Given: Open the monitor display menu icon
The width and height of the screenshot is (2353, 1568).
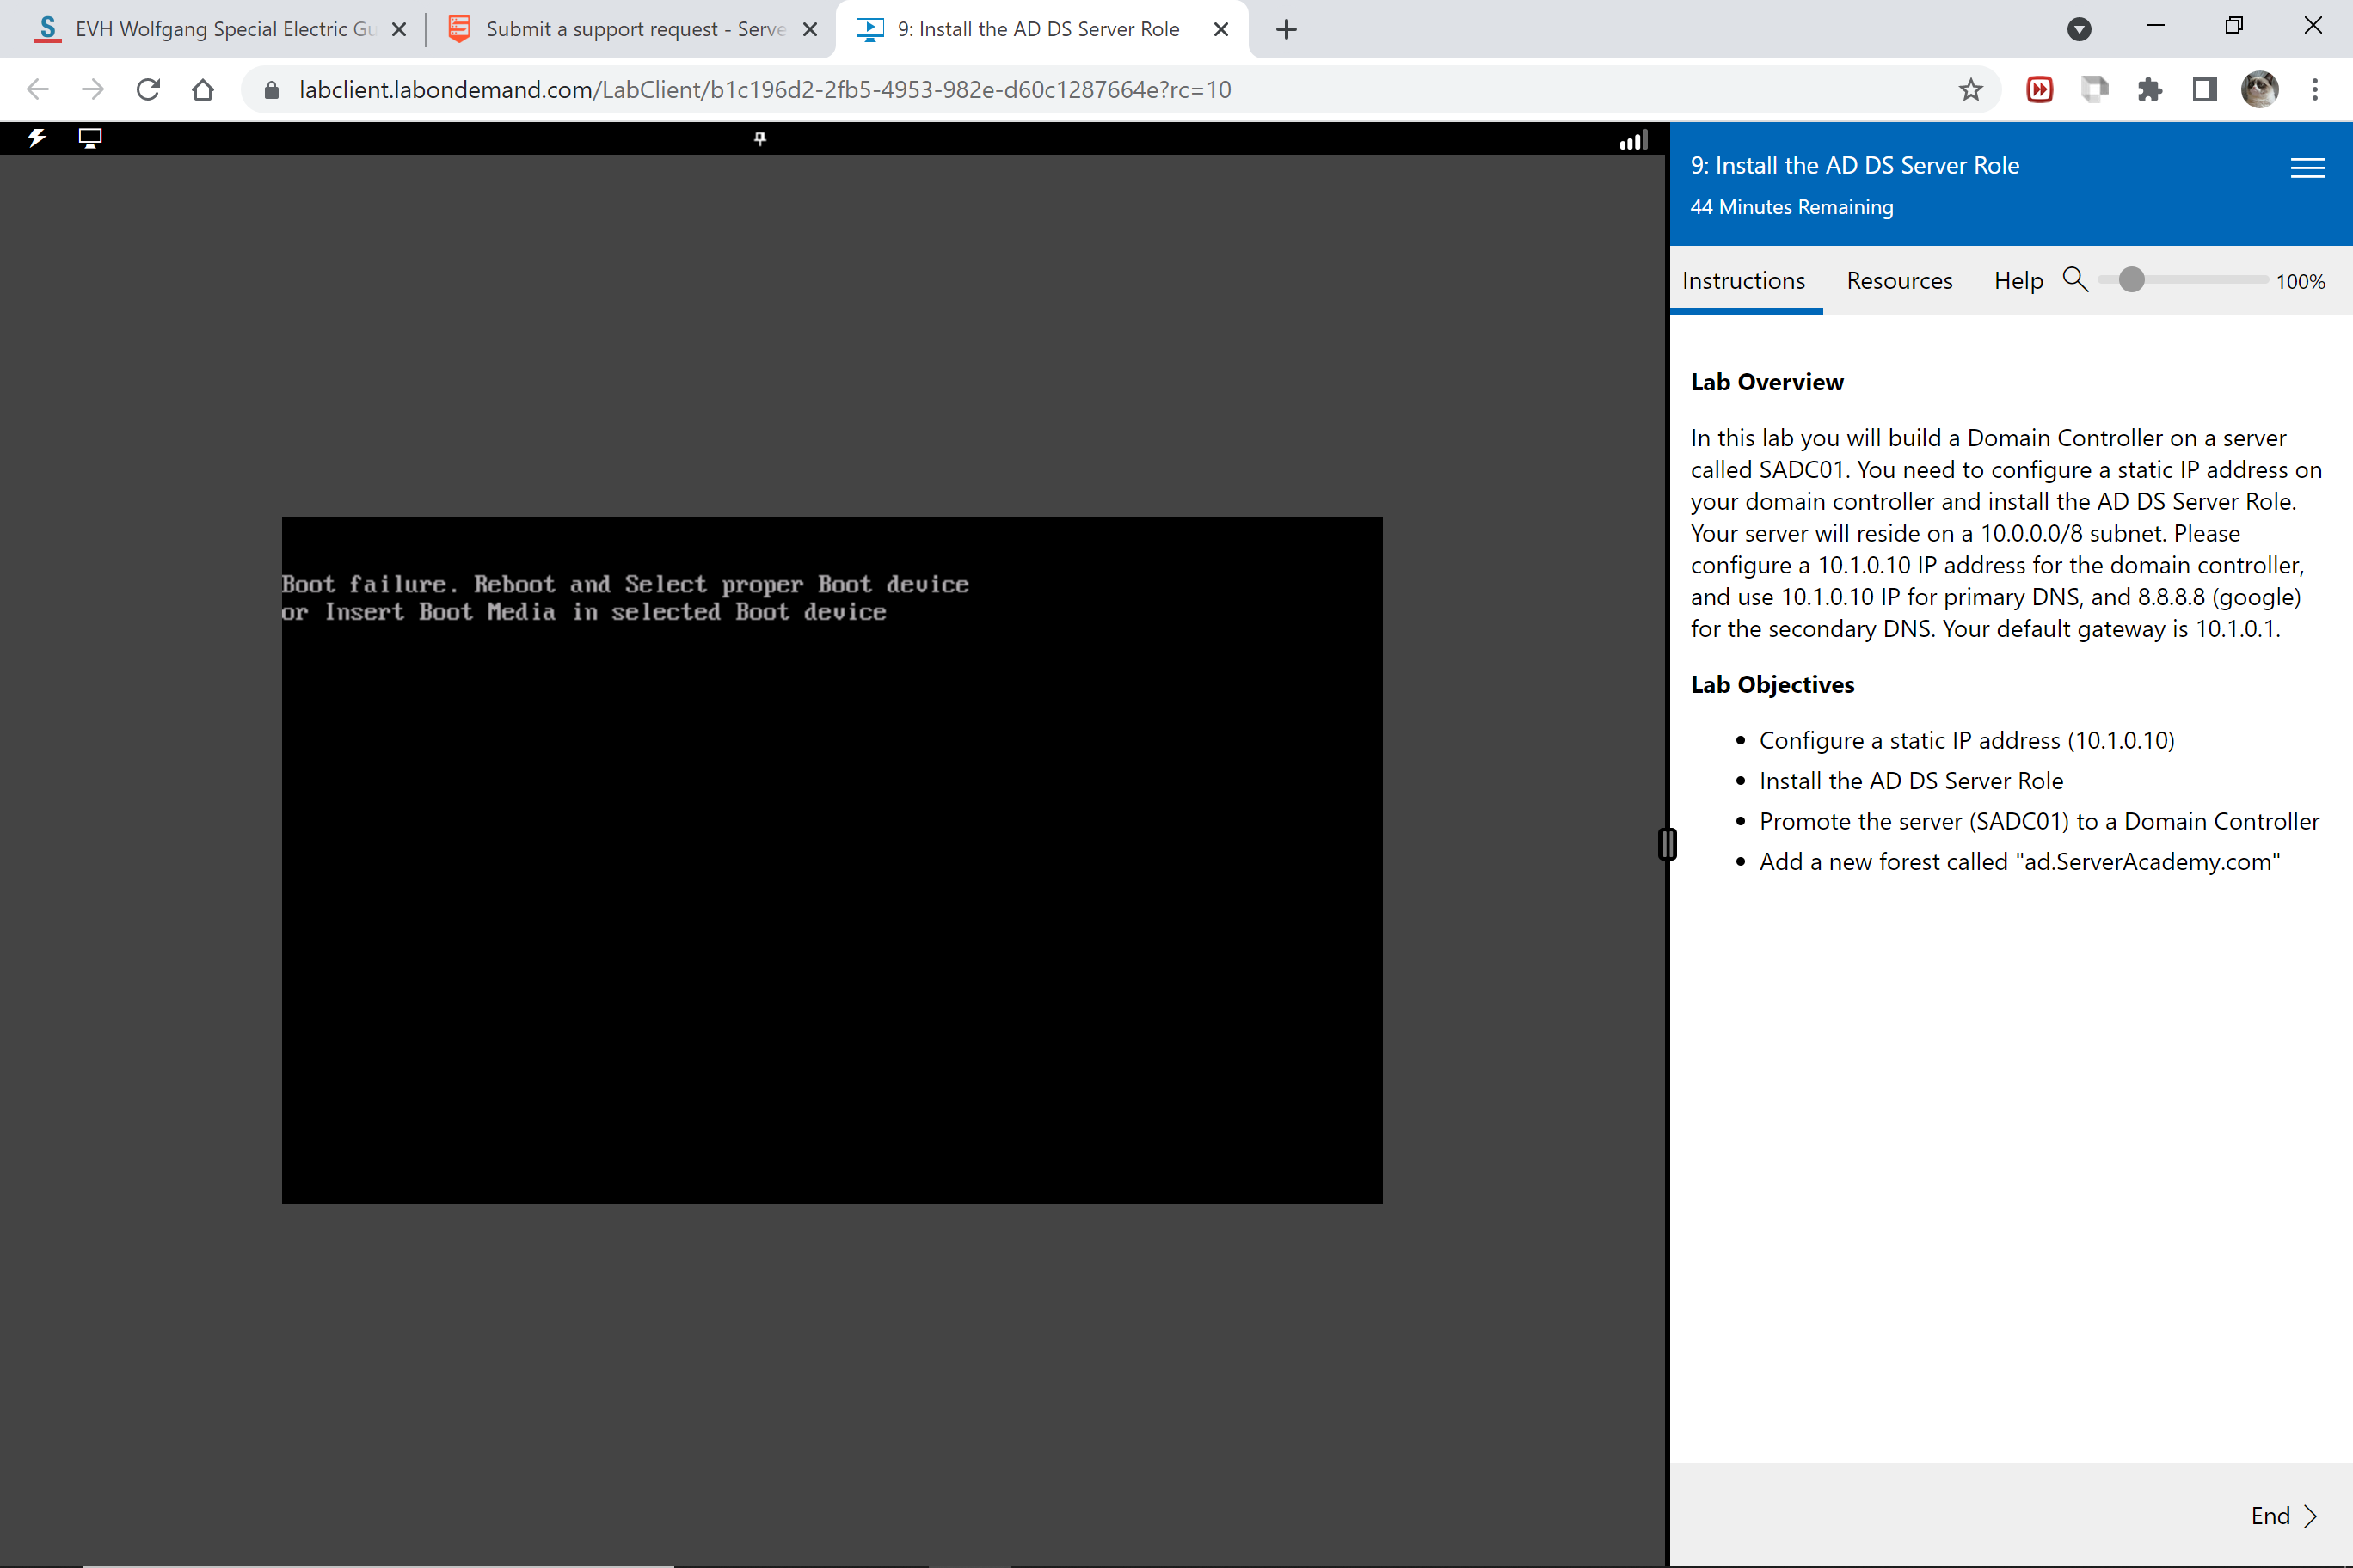Looking at the screenshot, I should [x=90, y=138].
